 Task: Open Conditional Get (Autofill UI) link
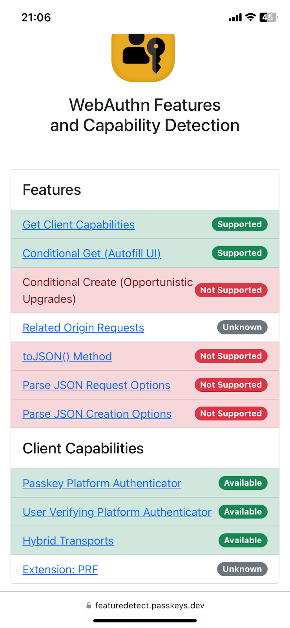point(92,253)
